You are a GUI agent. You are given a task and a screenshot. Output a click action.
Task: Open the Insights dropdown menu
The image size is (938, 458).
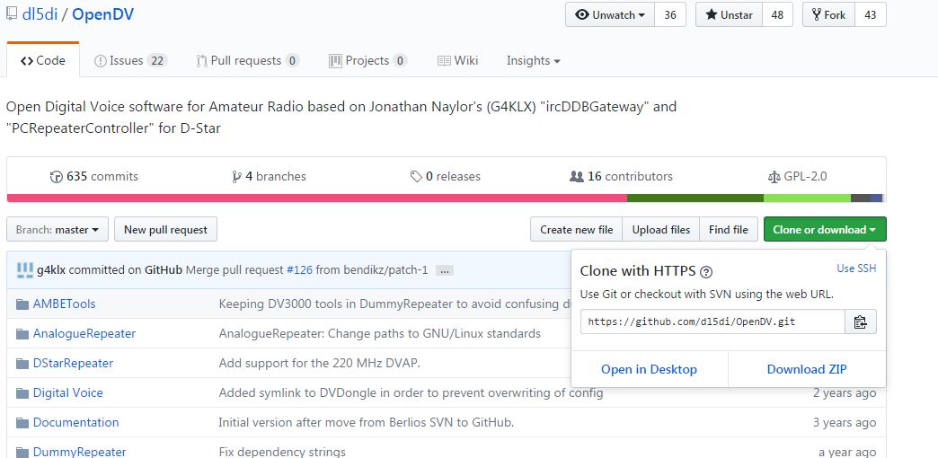(x=533, y=60)
